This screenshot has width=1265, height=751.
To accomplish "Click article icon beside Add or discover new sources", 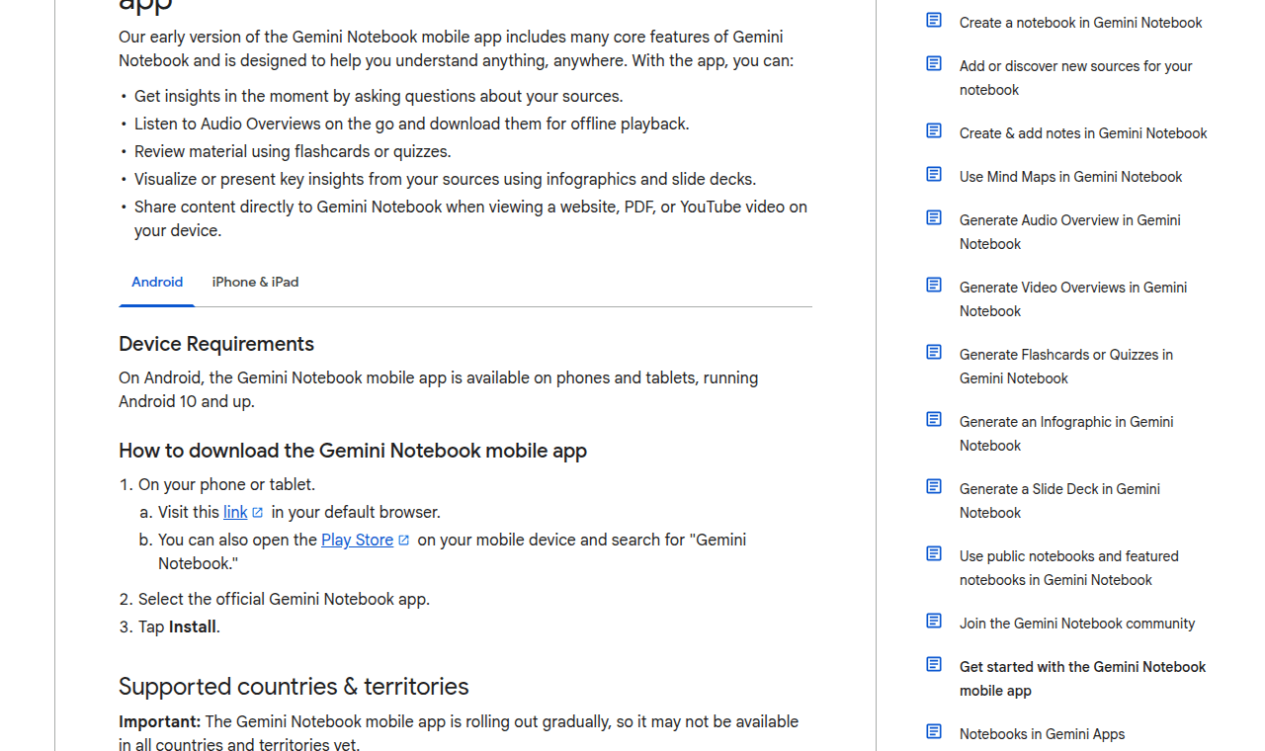I will click(x=934, y=63).
